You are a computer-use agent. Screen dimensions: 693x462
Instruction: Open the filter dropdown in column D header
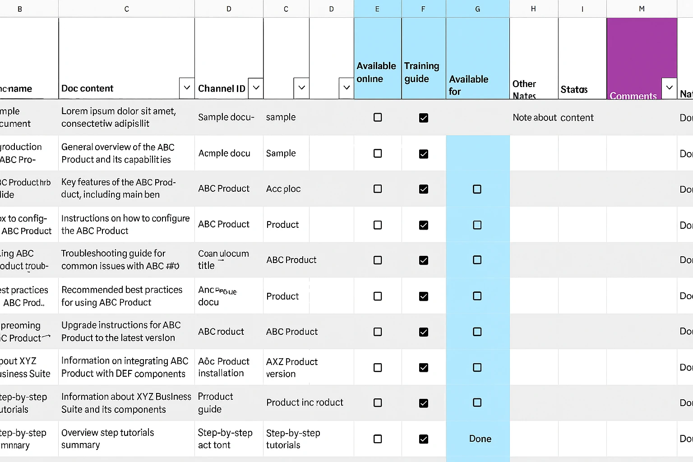tap(346, 88)
